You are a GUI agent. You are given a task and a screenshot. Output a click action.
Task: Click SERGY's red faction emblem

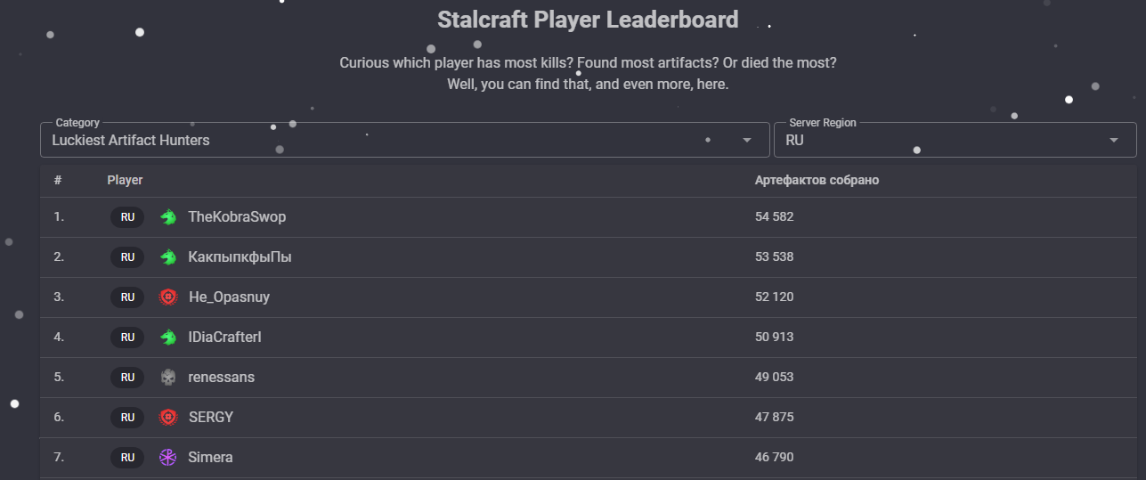click(168, 418)
